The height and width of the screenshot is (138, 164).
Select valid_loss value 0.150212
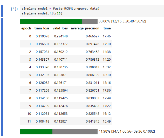click(x=61, y=52)
